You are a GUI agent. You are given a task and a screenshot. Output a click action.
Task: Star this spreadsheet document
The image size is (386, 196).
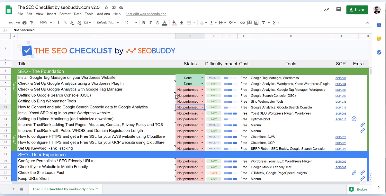[x=106, y=7]
